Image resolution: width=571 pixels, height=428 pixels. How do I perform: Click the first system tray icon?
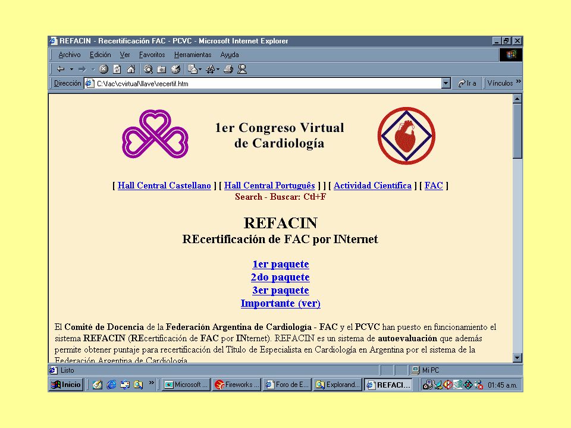[428, 385]
